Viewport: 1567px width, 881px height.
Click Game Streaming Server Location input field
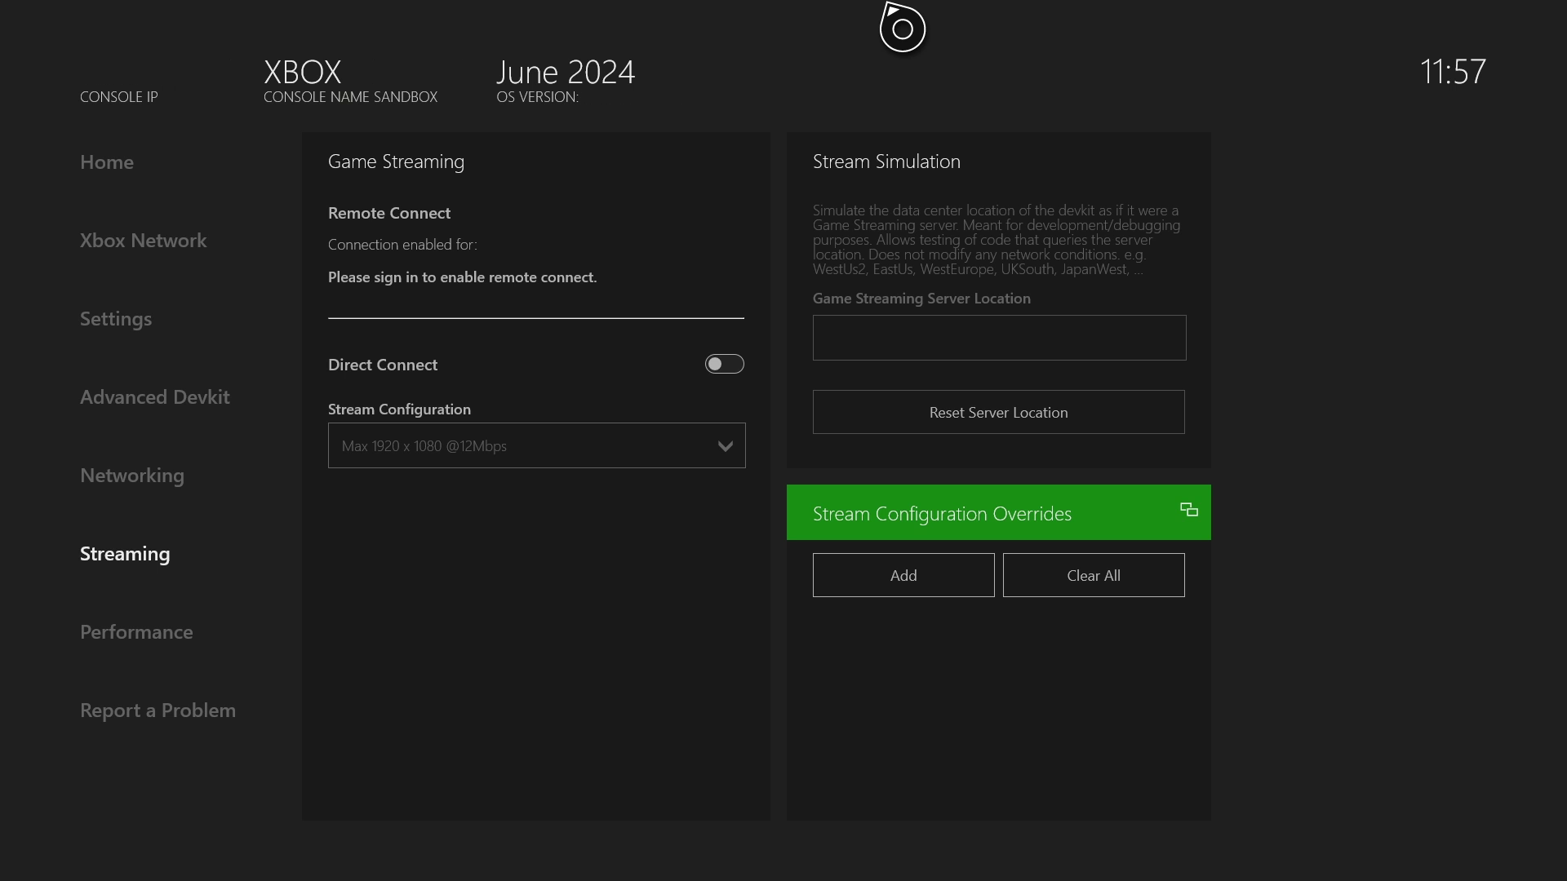coord(999,337)
